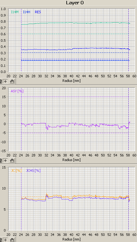This screenshot has width=137, height=242.
Task: Open the zoom tool dropdown under the top chart
Action: coord(1,81)
